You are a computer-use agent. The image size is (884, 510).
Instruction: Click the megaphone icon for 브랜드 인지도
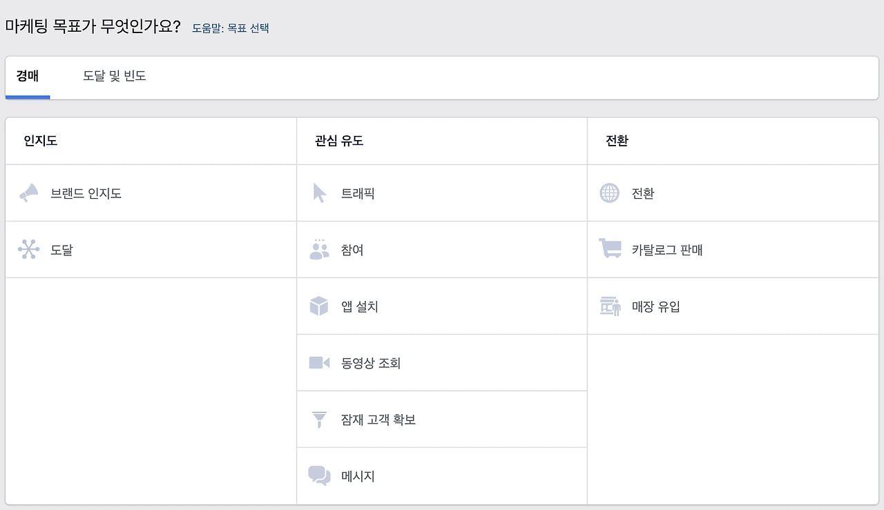tap(28, 193)
